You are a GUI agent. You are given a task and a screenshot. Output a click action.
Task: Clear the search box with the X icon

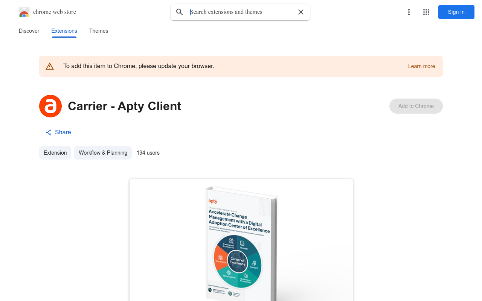click(301, 12)
